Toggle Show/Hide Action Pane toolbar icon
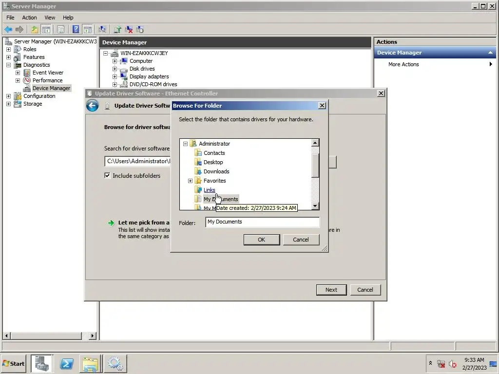499x374 pixels. [x=88, y=30]
